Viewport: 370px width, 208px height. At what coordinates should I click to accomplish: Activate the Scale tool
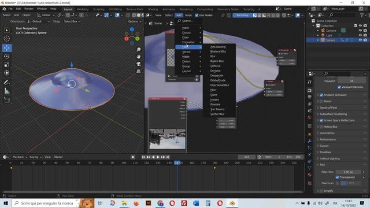tap(6, 65)
